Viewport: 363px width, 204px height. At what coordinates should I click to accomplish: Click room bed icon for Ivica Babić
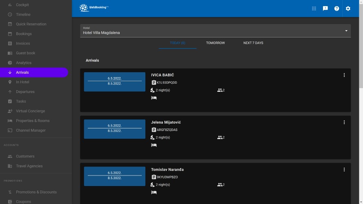pos(154,98)
